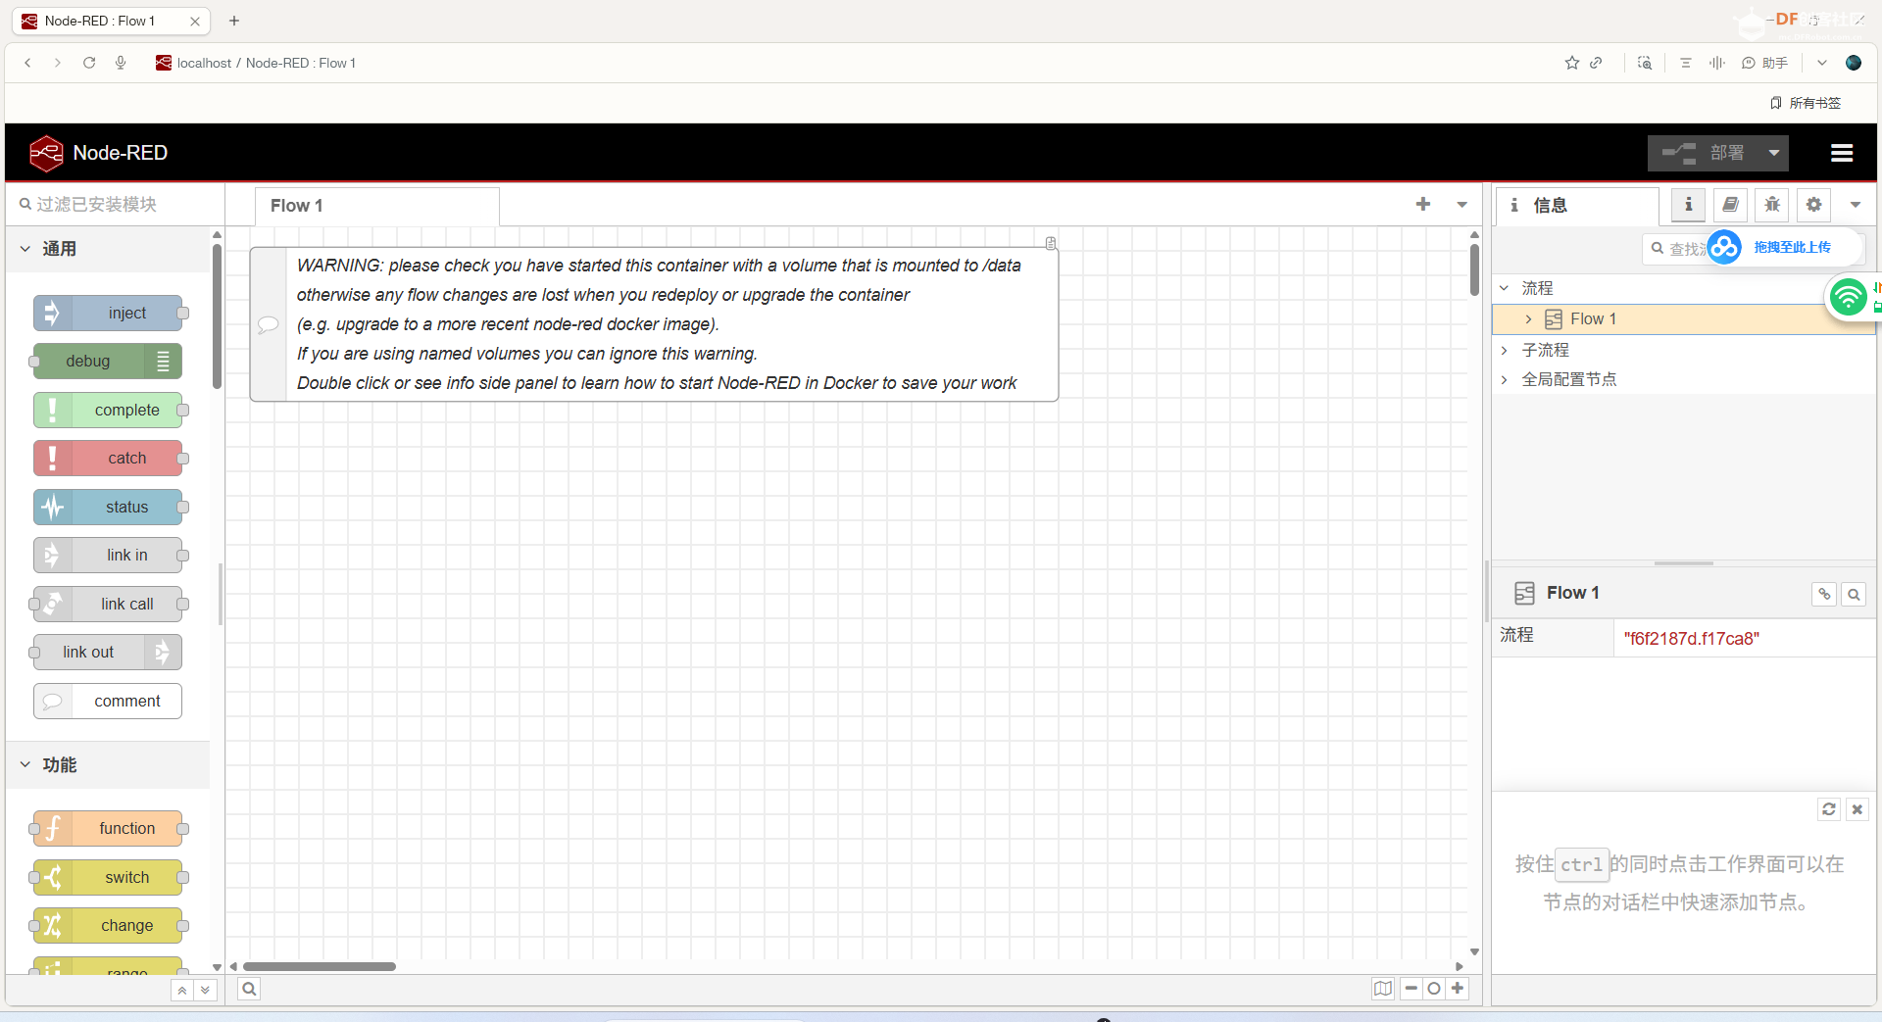Click the workspace horizontal scrollbar thumb

(x=320, y=966)
